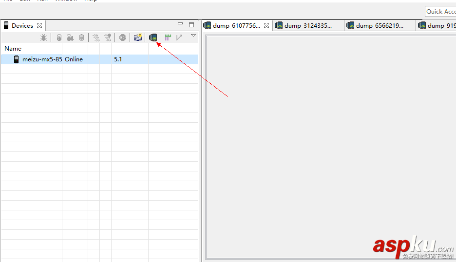
Task: Select the meizu-mx5-85 device row
Action: pos(99,59)
